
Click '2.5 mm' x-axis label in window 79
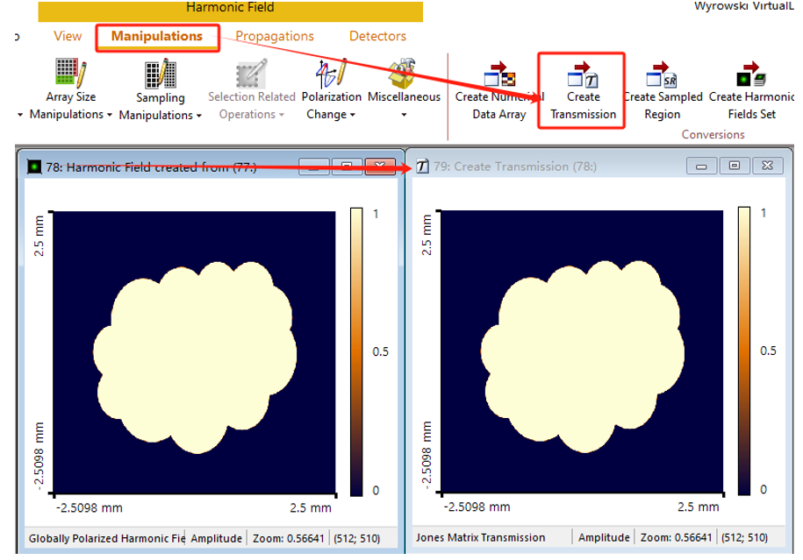coord(698,507)
